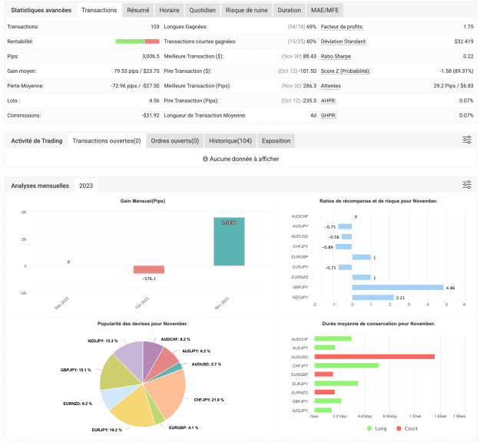This screenshot has width=480, height=442.
Task: Click the Déviation Standard label
Action: point(343,41)
